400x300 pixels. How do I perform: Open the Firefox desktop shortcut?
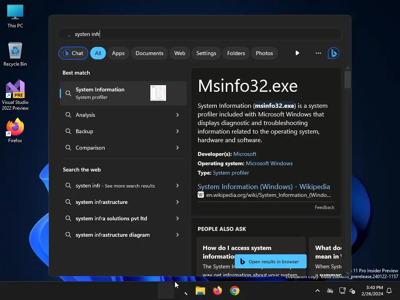[x=15, y=130]
